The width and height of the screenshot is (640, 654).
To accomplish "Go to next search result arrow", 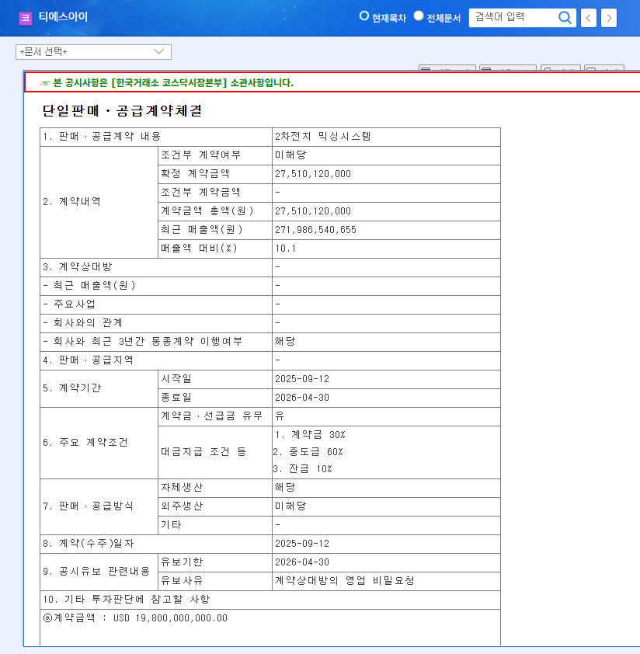I will 609,18.
